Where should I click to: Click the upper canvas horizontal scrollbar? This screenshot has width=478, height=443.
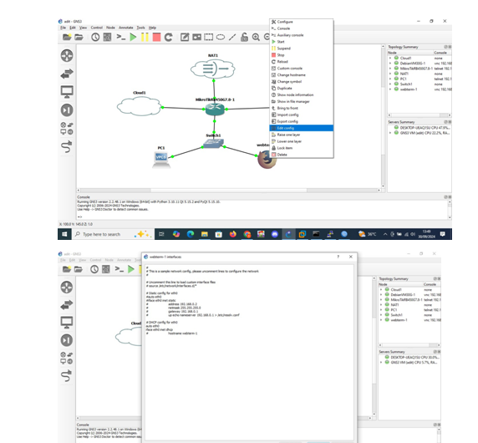pos(229,191)
